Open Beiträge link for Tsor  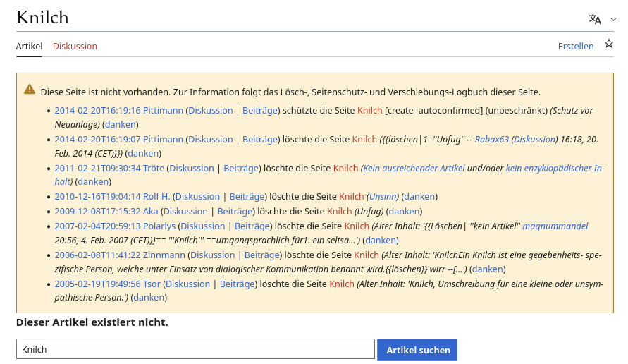point(238,284)
